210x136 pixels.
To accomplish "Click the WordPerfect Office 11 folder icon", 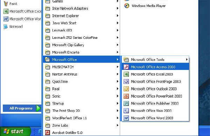I will coord(48,118).
